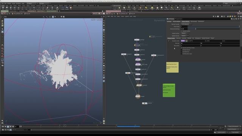Click the purple volume limits color swatch
The width and height of the screenshot is (242, 136).
coord(183,41)
